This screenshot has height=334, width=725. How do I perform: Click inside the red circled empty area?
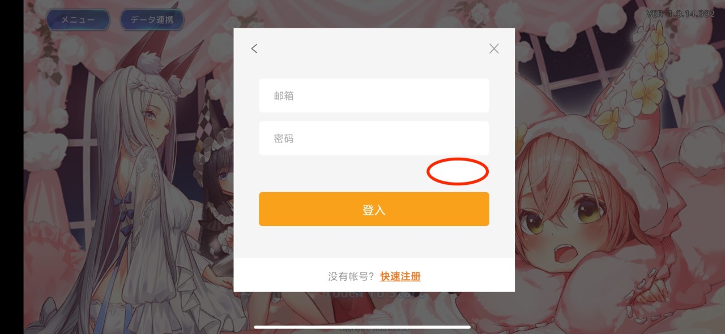pyautogui.click(x=458, y=171)
